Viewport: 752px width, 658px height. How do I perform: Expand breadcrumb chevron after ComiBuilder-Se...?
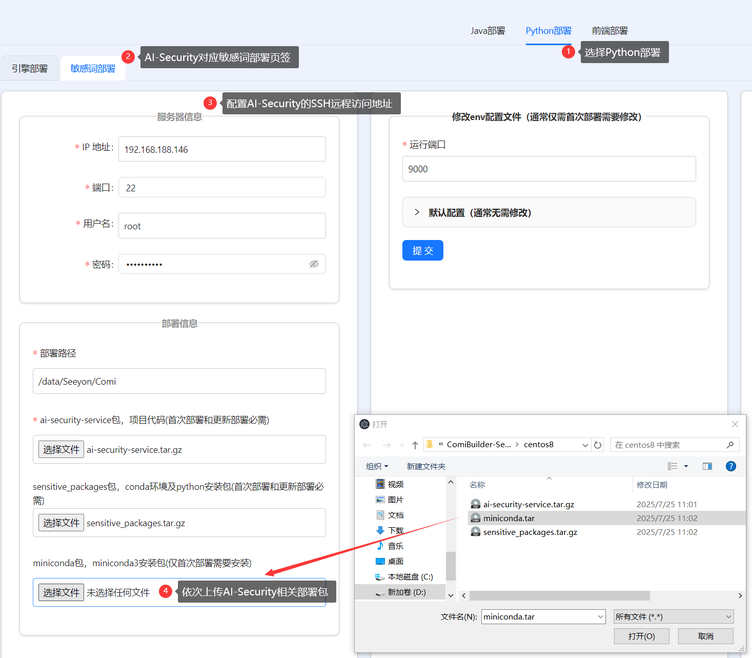517,445
